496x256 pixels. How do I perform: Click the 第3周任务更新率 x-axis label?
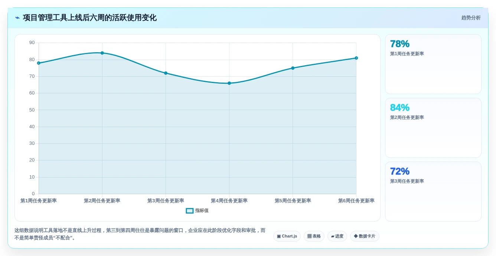[x=166, y=201]
